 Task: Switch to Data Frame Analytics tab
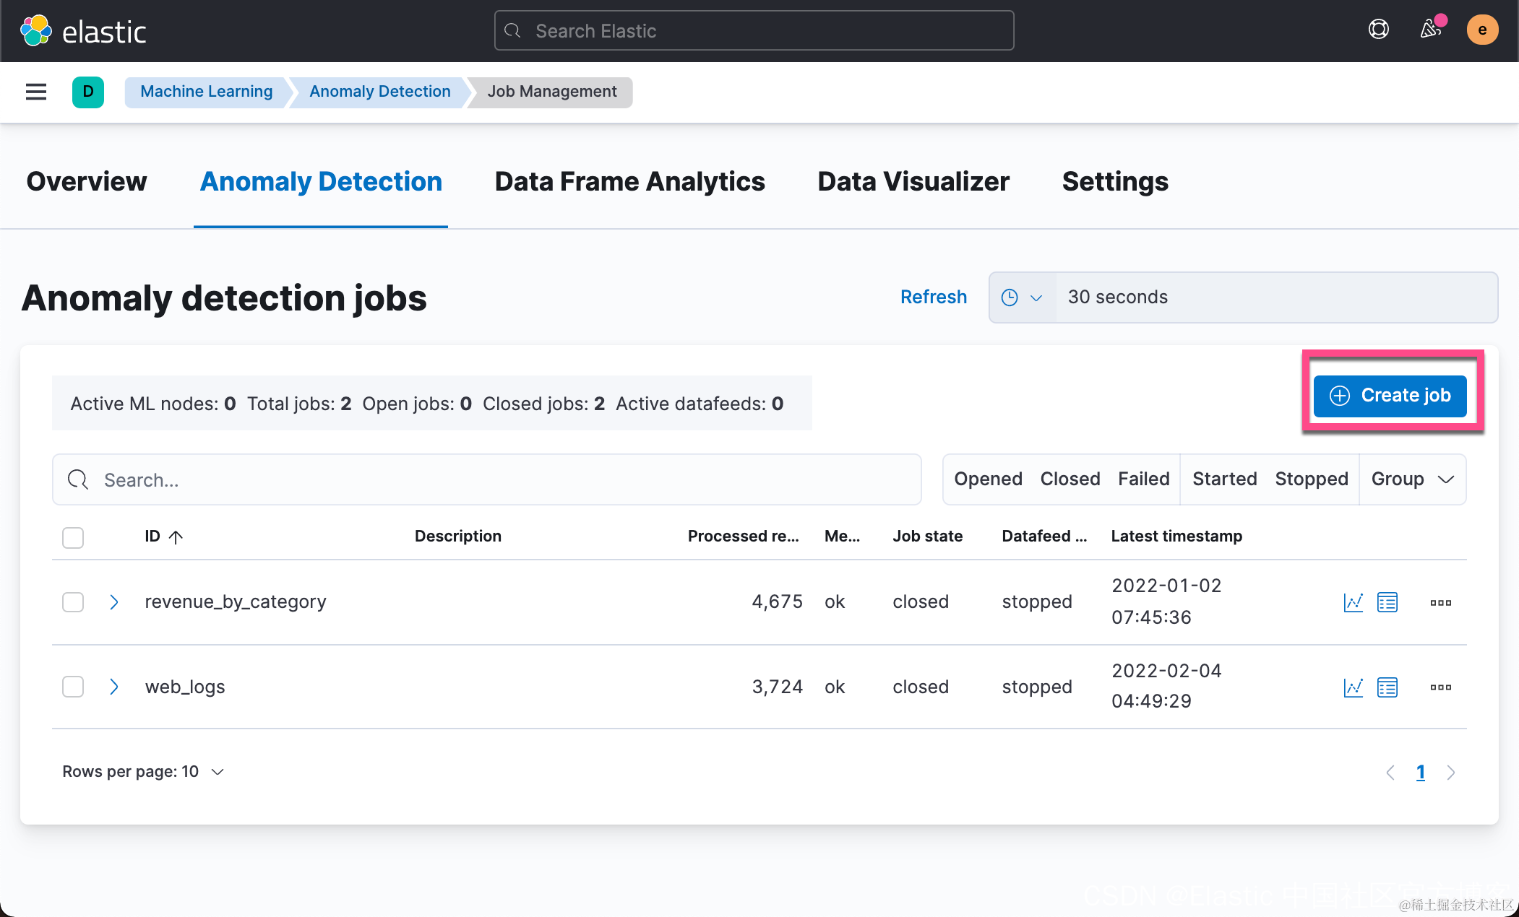[629, 182]
